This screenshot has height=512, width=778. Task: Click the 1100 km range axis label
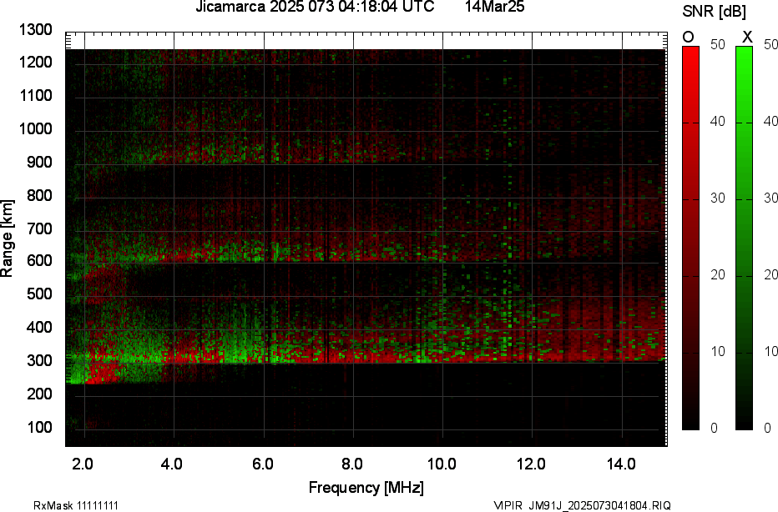36,95
